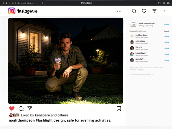The height and width of the screenshot is (129, 172).
Task: Open infinitymarketing93 profile name
Action: click(147, 23)
